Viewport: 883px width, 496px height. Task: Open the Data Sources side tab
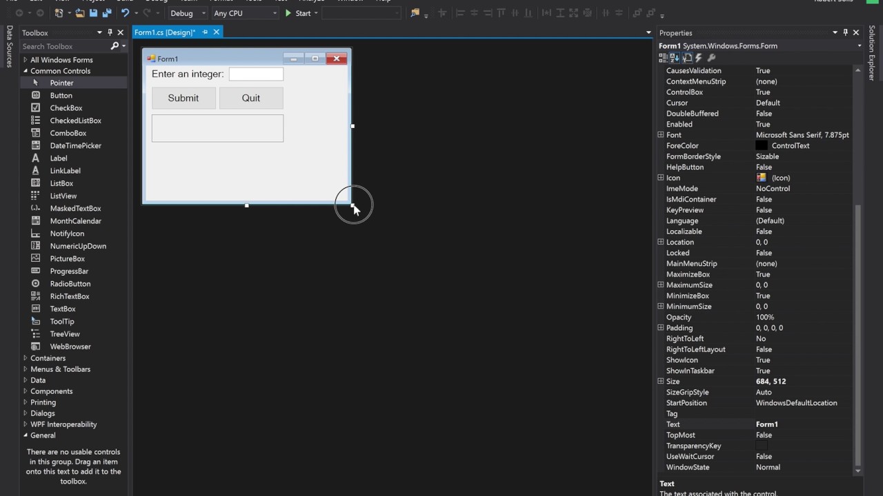coord(10,46)
